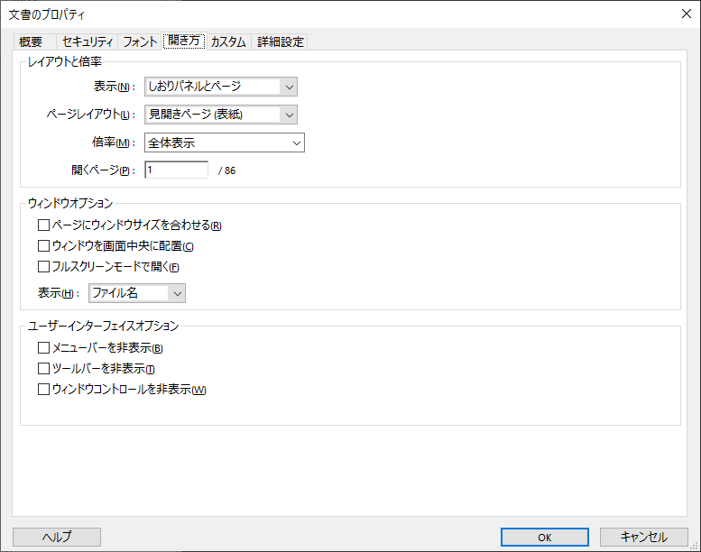Click the '/ 86' page count text
701x552 pixels.
pyautogui.click(x=226, y=170)
